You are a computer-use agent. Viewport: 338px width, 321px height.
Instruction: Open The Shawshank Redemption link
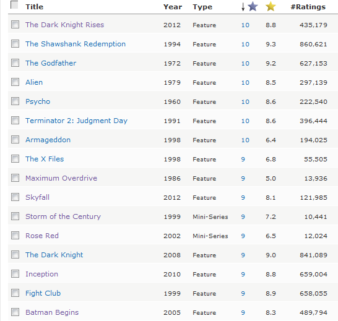coord(76,44)
